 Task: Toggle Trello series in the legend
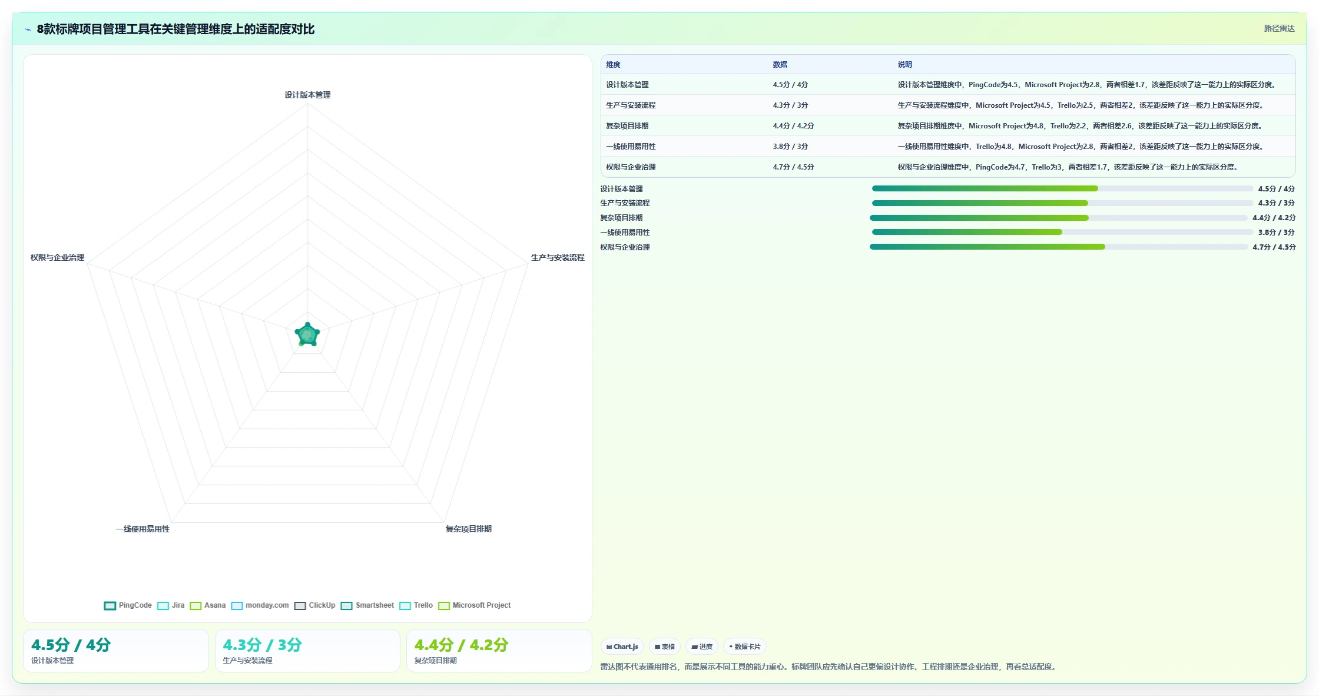click(416, 605)
